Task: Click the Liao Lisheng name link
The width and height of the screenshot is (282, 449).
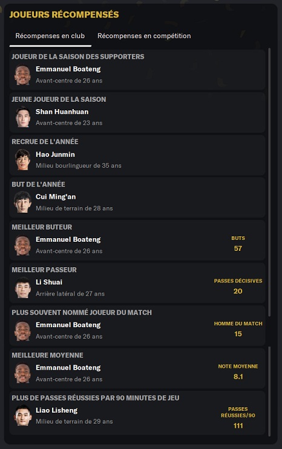Action: [x=57, y=410]
